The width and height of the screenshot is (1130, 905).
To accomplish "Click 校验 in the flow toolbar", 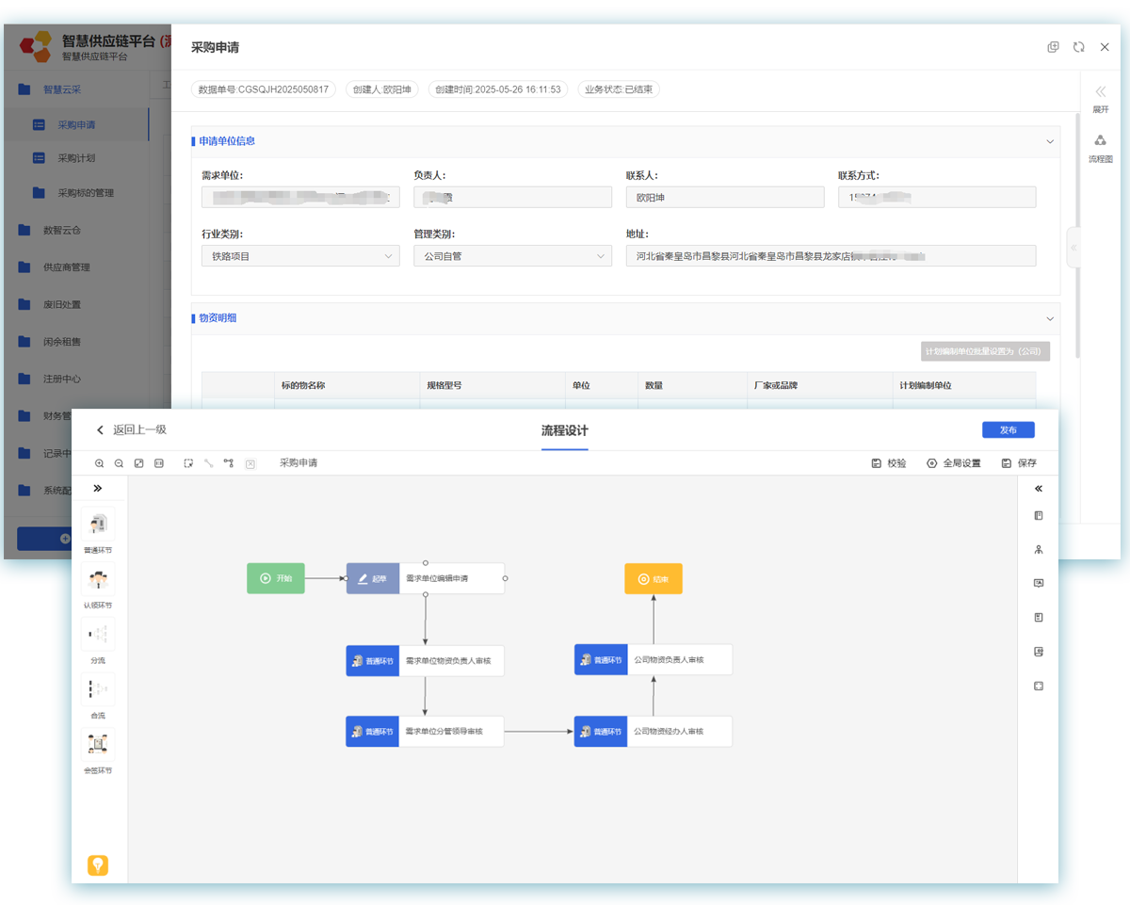I will (x=889, y=463).
